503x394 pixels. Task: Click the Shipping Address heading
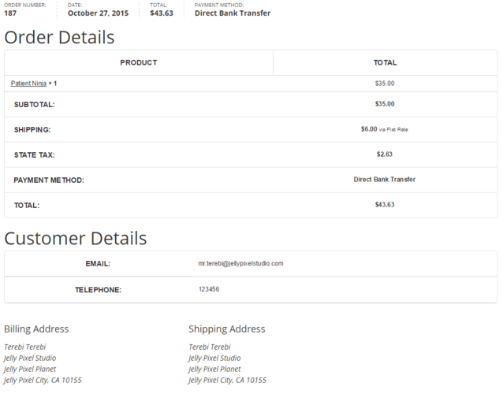(x=227, y=329)
